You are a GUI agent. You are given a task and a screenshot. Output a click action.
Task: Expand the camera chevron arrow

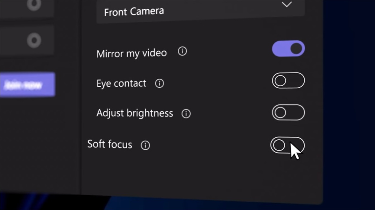click(x=287, y=4)
